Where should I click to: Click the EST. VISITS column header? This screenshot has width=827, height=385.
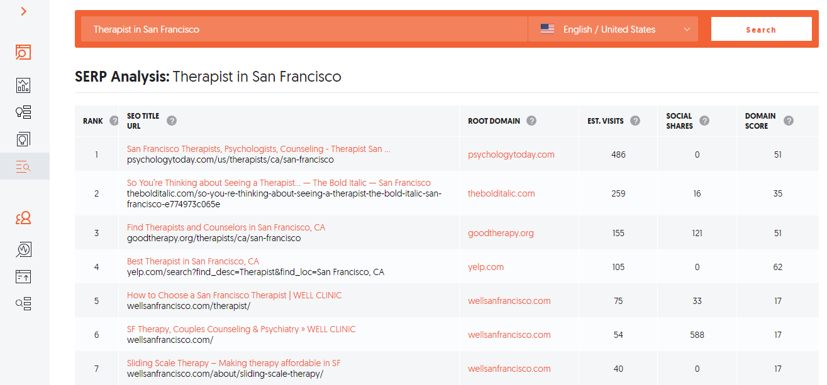(x=605, y=121)
